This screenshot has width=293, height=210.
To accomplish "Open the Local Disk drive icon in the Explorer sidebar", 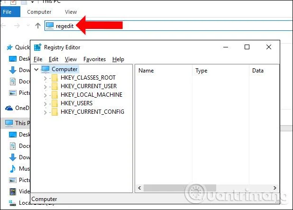I will pos(12,203).
